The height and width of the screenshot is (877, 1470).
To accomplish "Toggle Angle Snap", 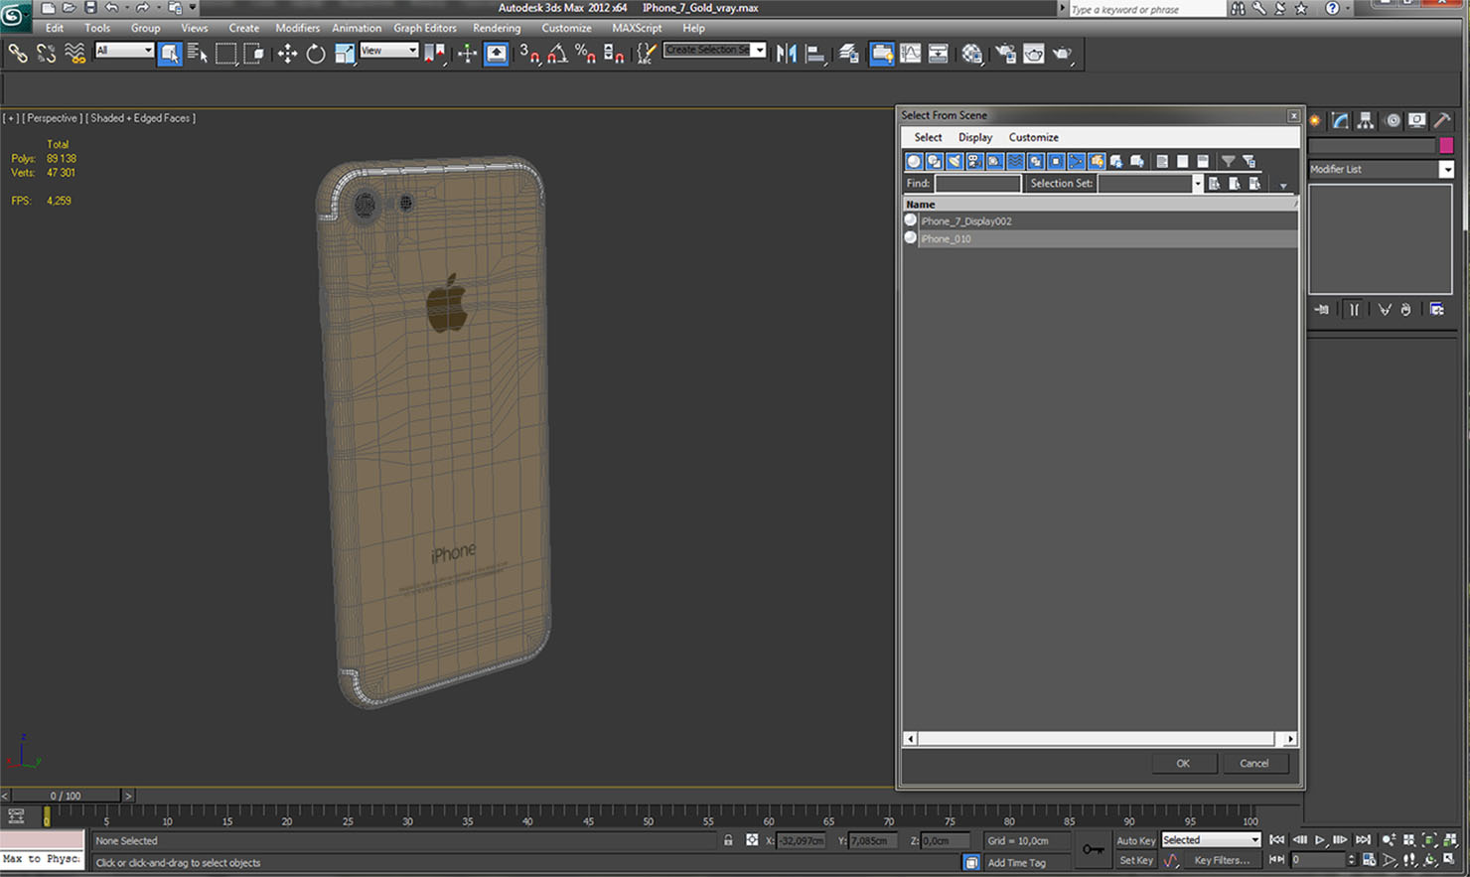I will point(558,54).
